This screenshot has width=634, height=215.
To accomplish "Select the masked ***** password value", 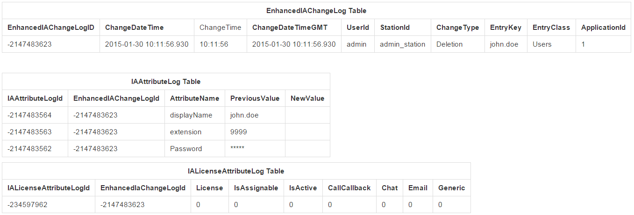I will click(x=237, y=149).
